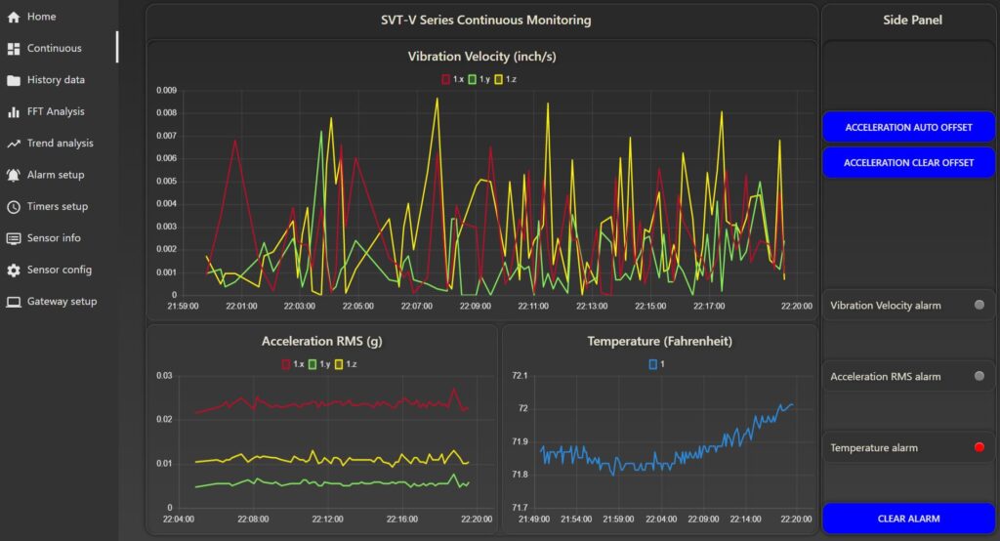This screenshot has height=541, width=1000.
Task: Click the Sensor info list icon
Action: point(14,238)
